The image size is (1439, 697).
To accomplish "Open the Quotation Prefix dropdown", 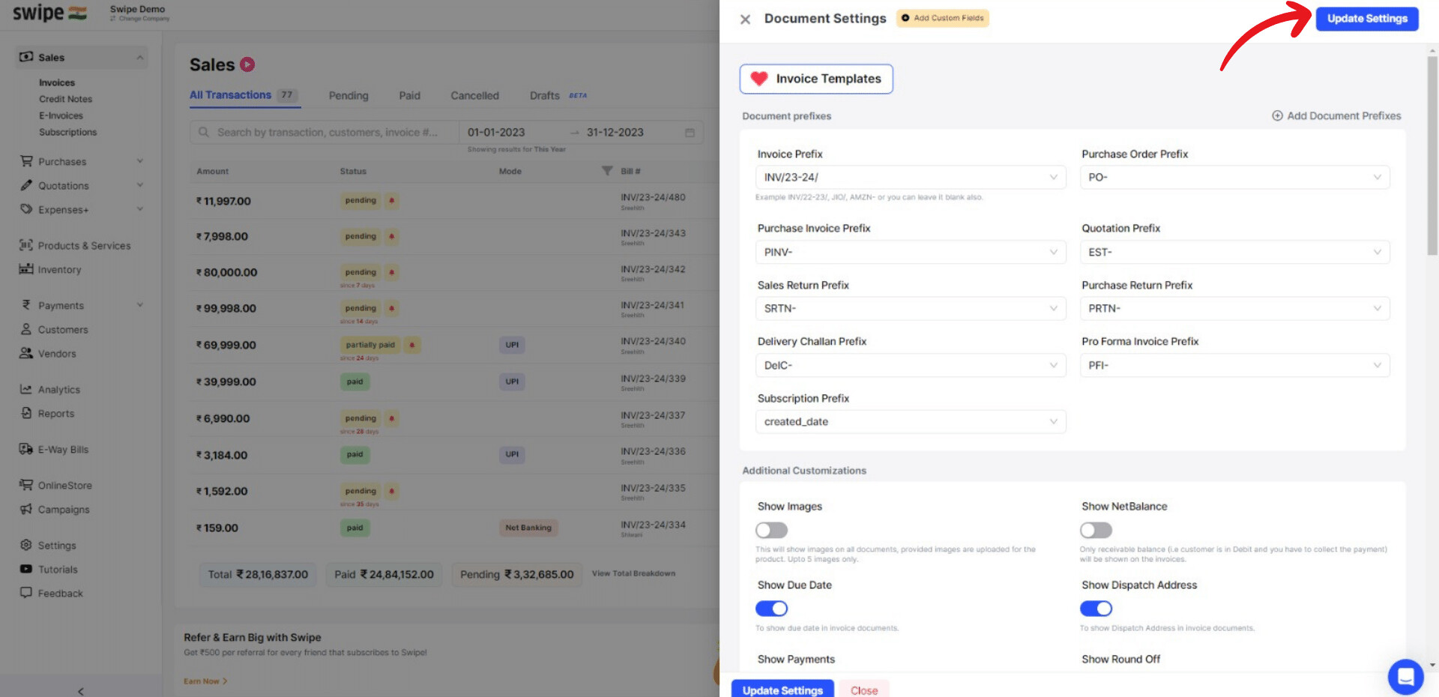I will 1234,252.
